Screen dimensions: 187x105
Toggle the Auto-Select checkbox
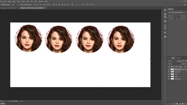[3, 5]
